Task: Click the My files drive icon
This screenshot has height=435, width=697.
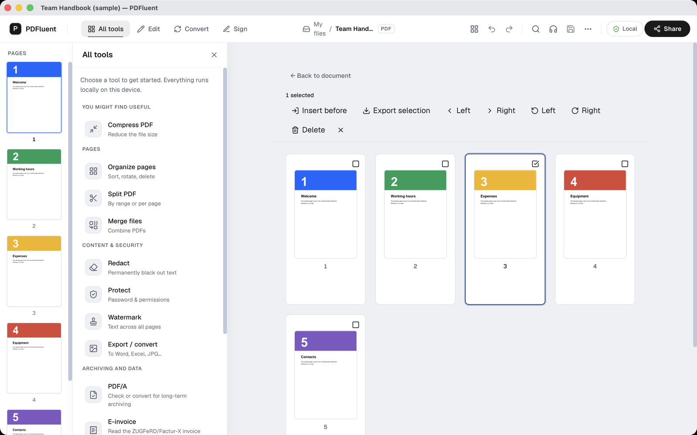Action: coord(306,29)
